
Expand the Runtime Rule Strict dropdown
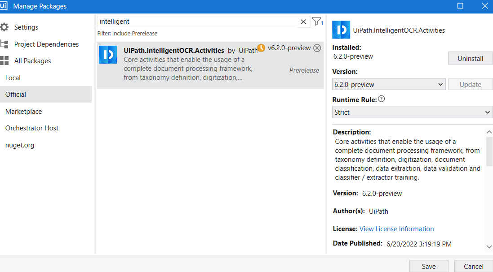point(412,112)
